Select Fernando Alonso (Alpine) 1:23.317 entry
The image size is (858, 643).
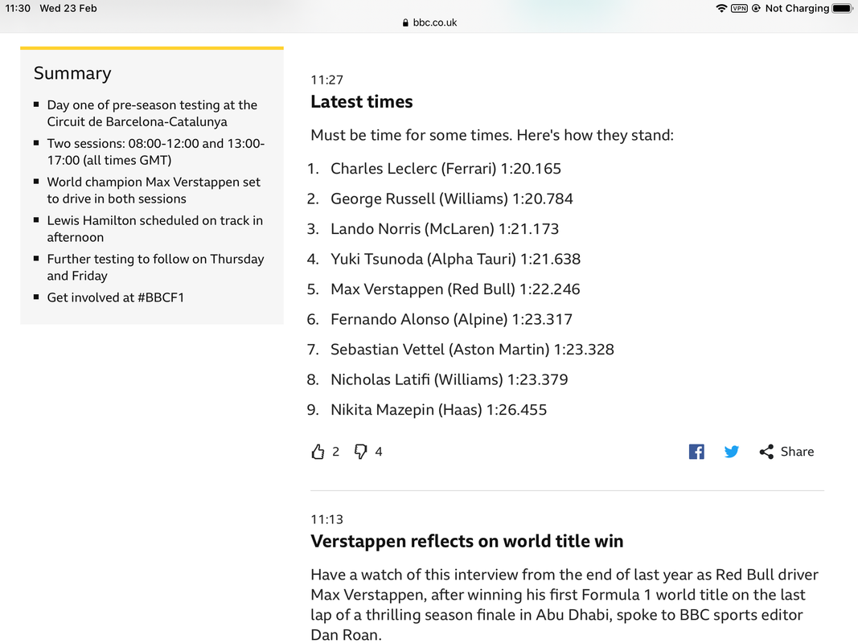451,319
